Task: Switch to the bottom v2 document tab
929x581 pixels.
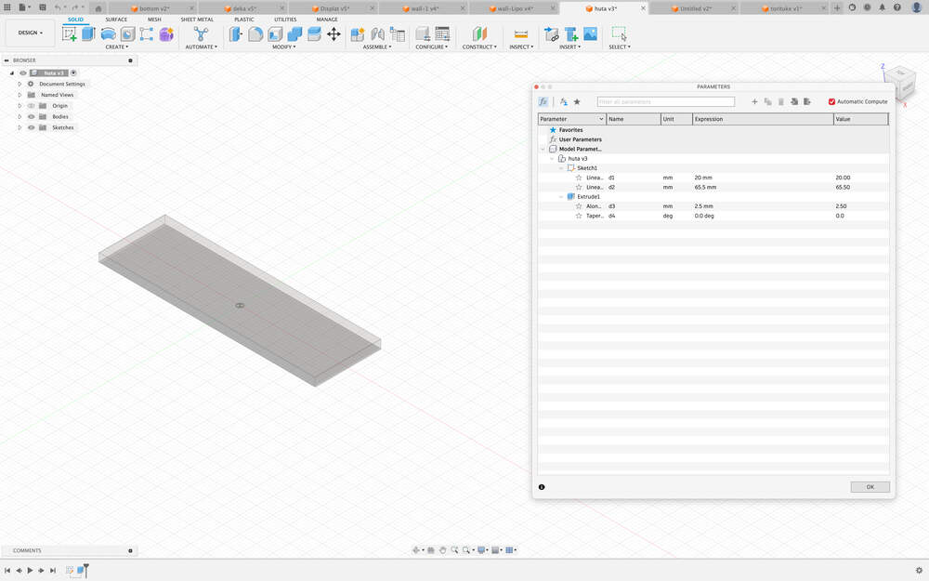Action: [154, 8]
